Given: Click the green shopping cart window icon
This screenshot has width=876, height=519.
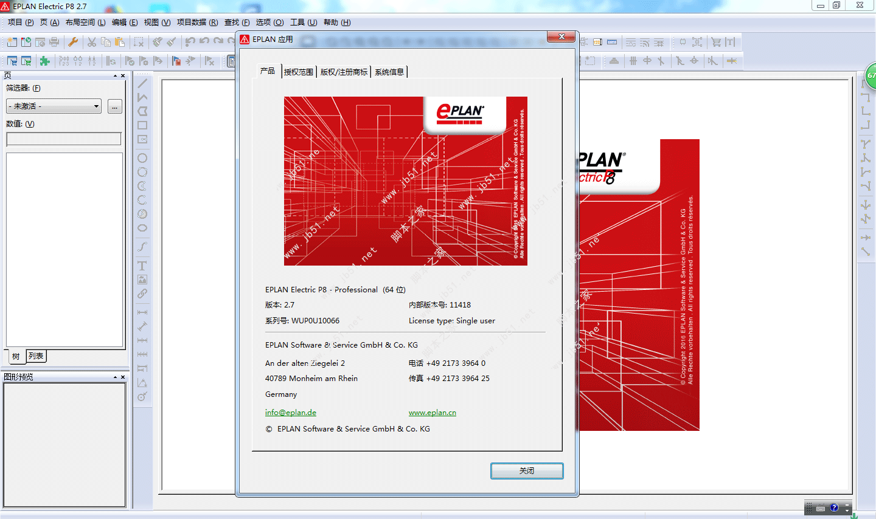Looking at the screenshot, I should pos(26,61).
